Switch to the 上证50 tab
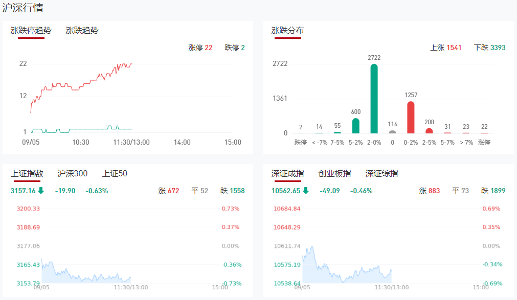Screen dimensions: 517x300 [115, 173]
